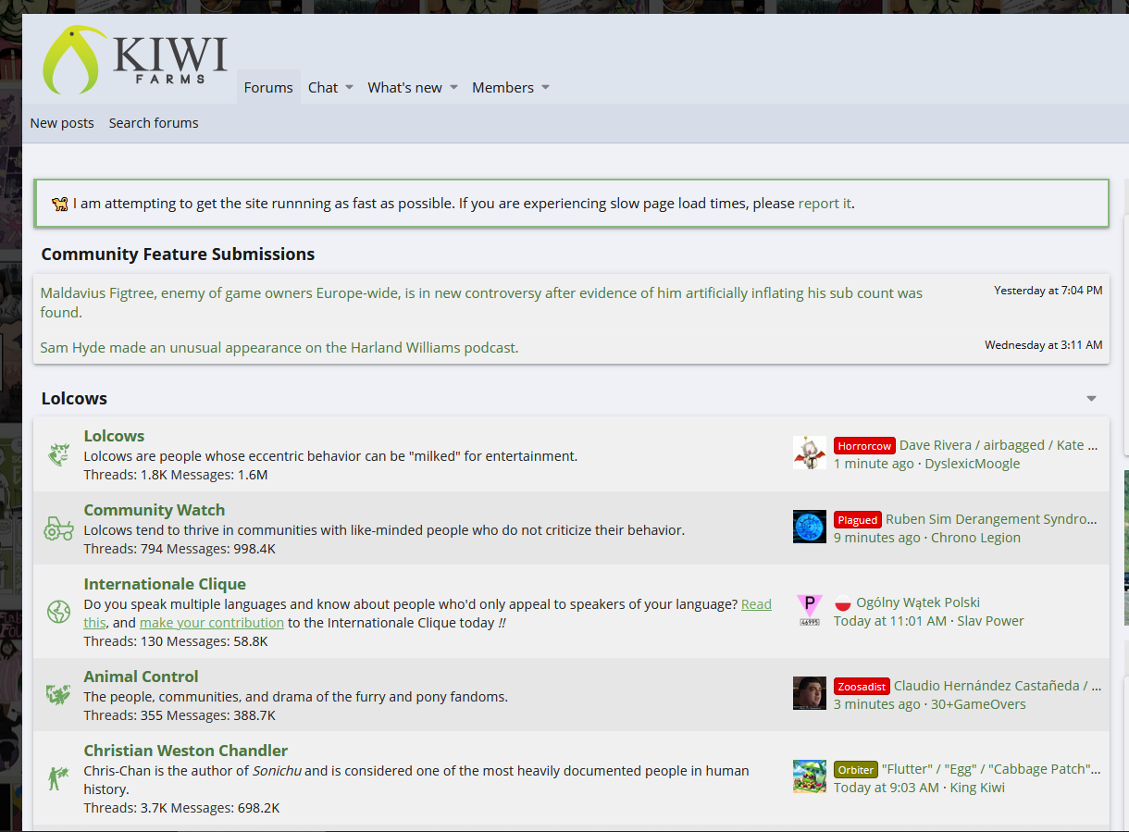Expand the Chat menu dropdown arrow
Image resolution: width=1129 pixels, height=832 pixels.
click(349, 88)
